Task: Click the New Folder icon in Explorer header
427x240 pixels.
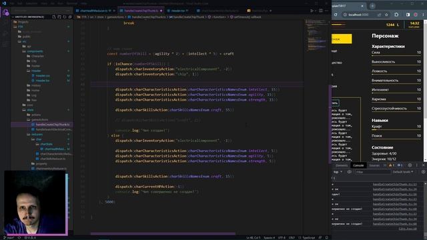Action: pyautogui.click(x=59, y=17)
